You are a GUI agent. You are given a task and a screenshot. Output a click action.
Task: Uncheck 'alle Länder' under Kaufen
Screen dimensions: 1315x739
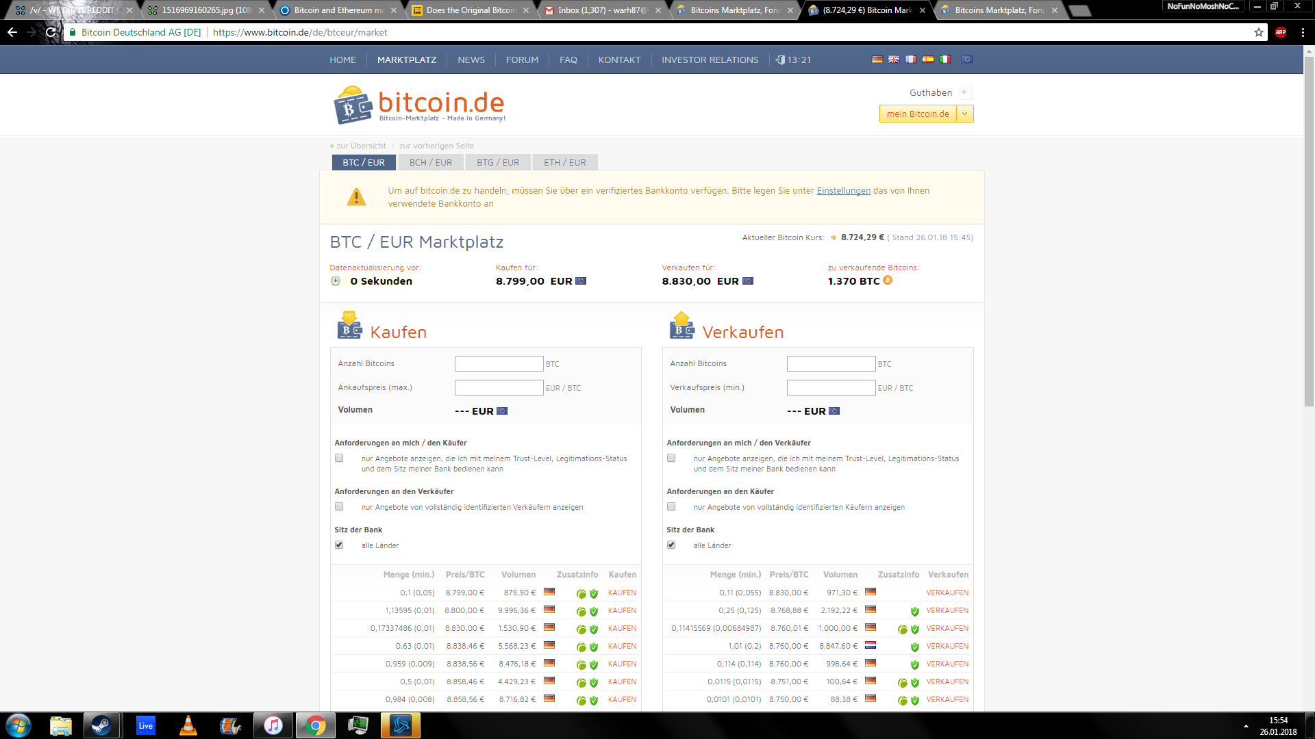click(339, 545)
